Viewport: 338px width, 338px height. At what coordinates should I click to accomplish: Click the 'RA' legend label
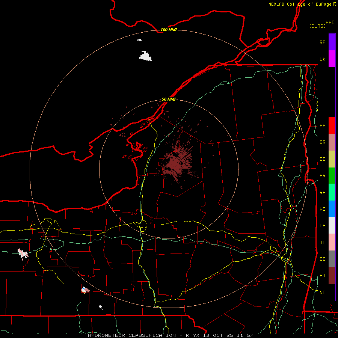pyautogui.click(x=323, y=193)
